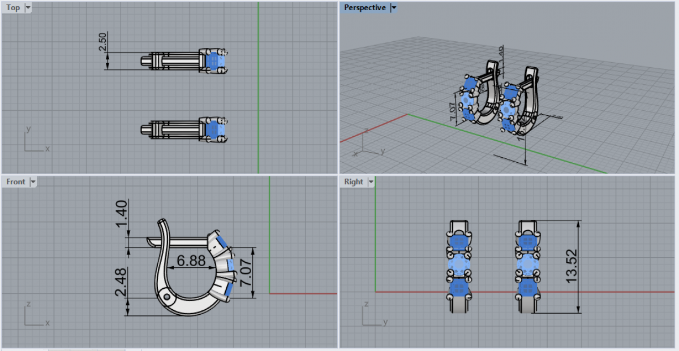Click the Front viewport title label
Viewport: 679px width, 351px height.
16,182
